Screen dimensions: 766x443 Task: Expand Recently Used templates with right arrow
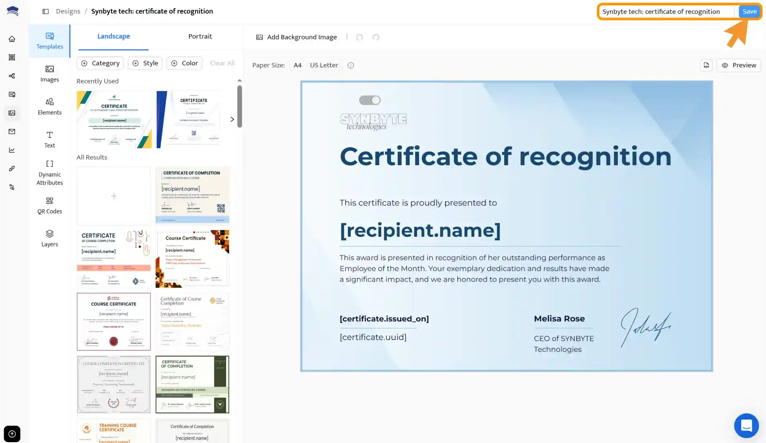(232, 119)
